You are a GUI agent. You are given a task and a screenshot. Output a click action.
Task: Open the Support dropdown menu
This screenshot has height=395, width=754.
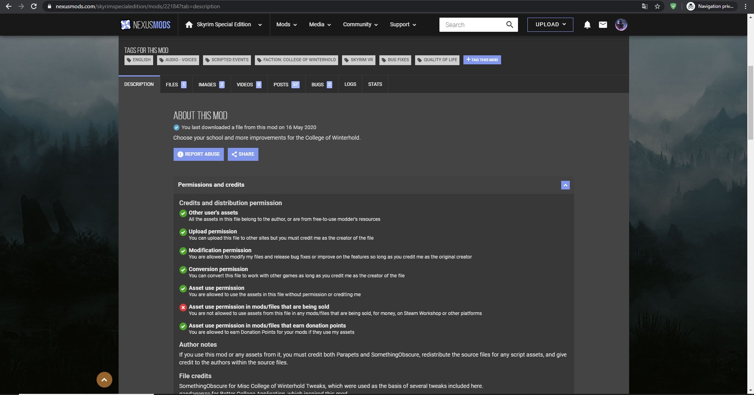(x=403, y=24)
